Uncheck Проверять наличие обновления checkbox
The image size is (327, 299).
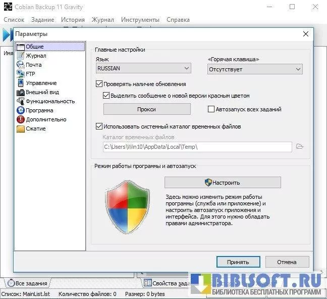tap(99, 84)
